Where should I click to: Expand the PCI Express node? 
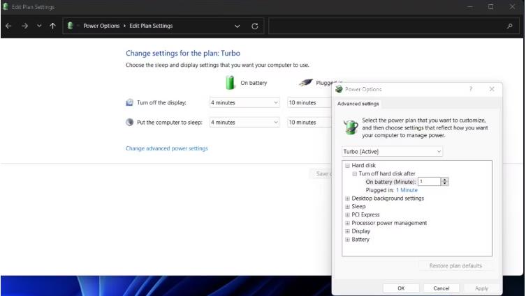348,215
